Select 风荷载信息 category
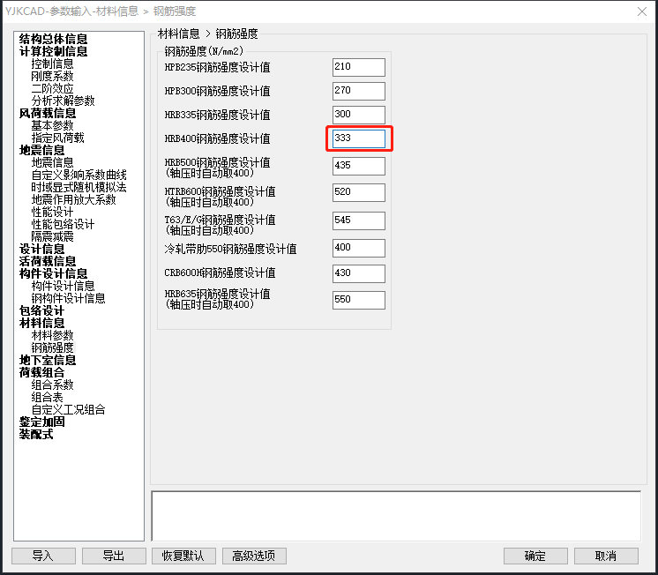The width and height of the screenshot is (658, 575). click(48, 113)
